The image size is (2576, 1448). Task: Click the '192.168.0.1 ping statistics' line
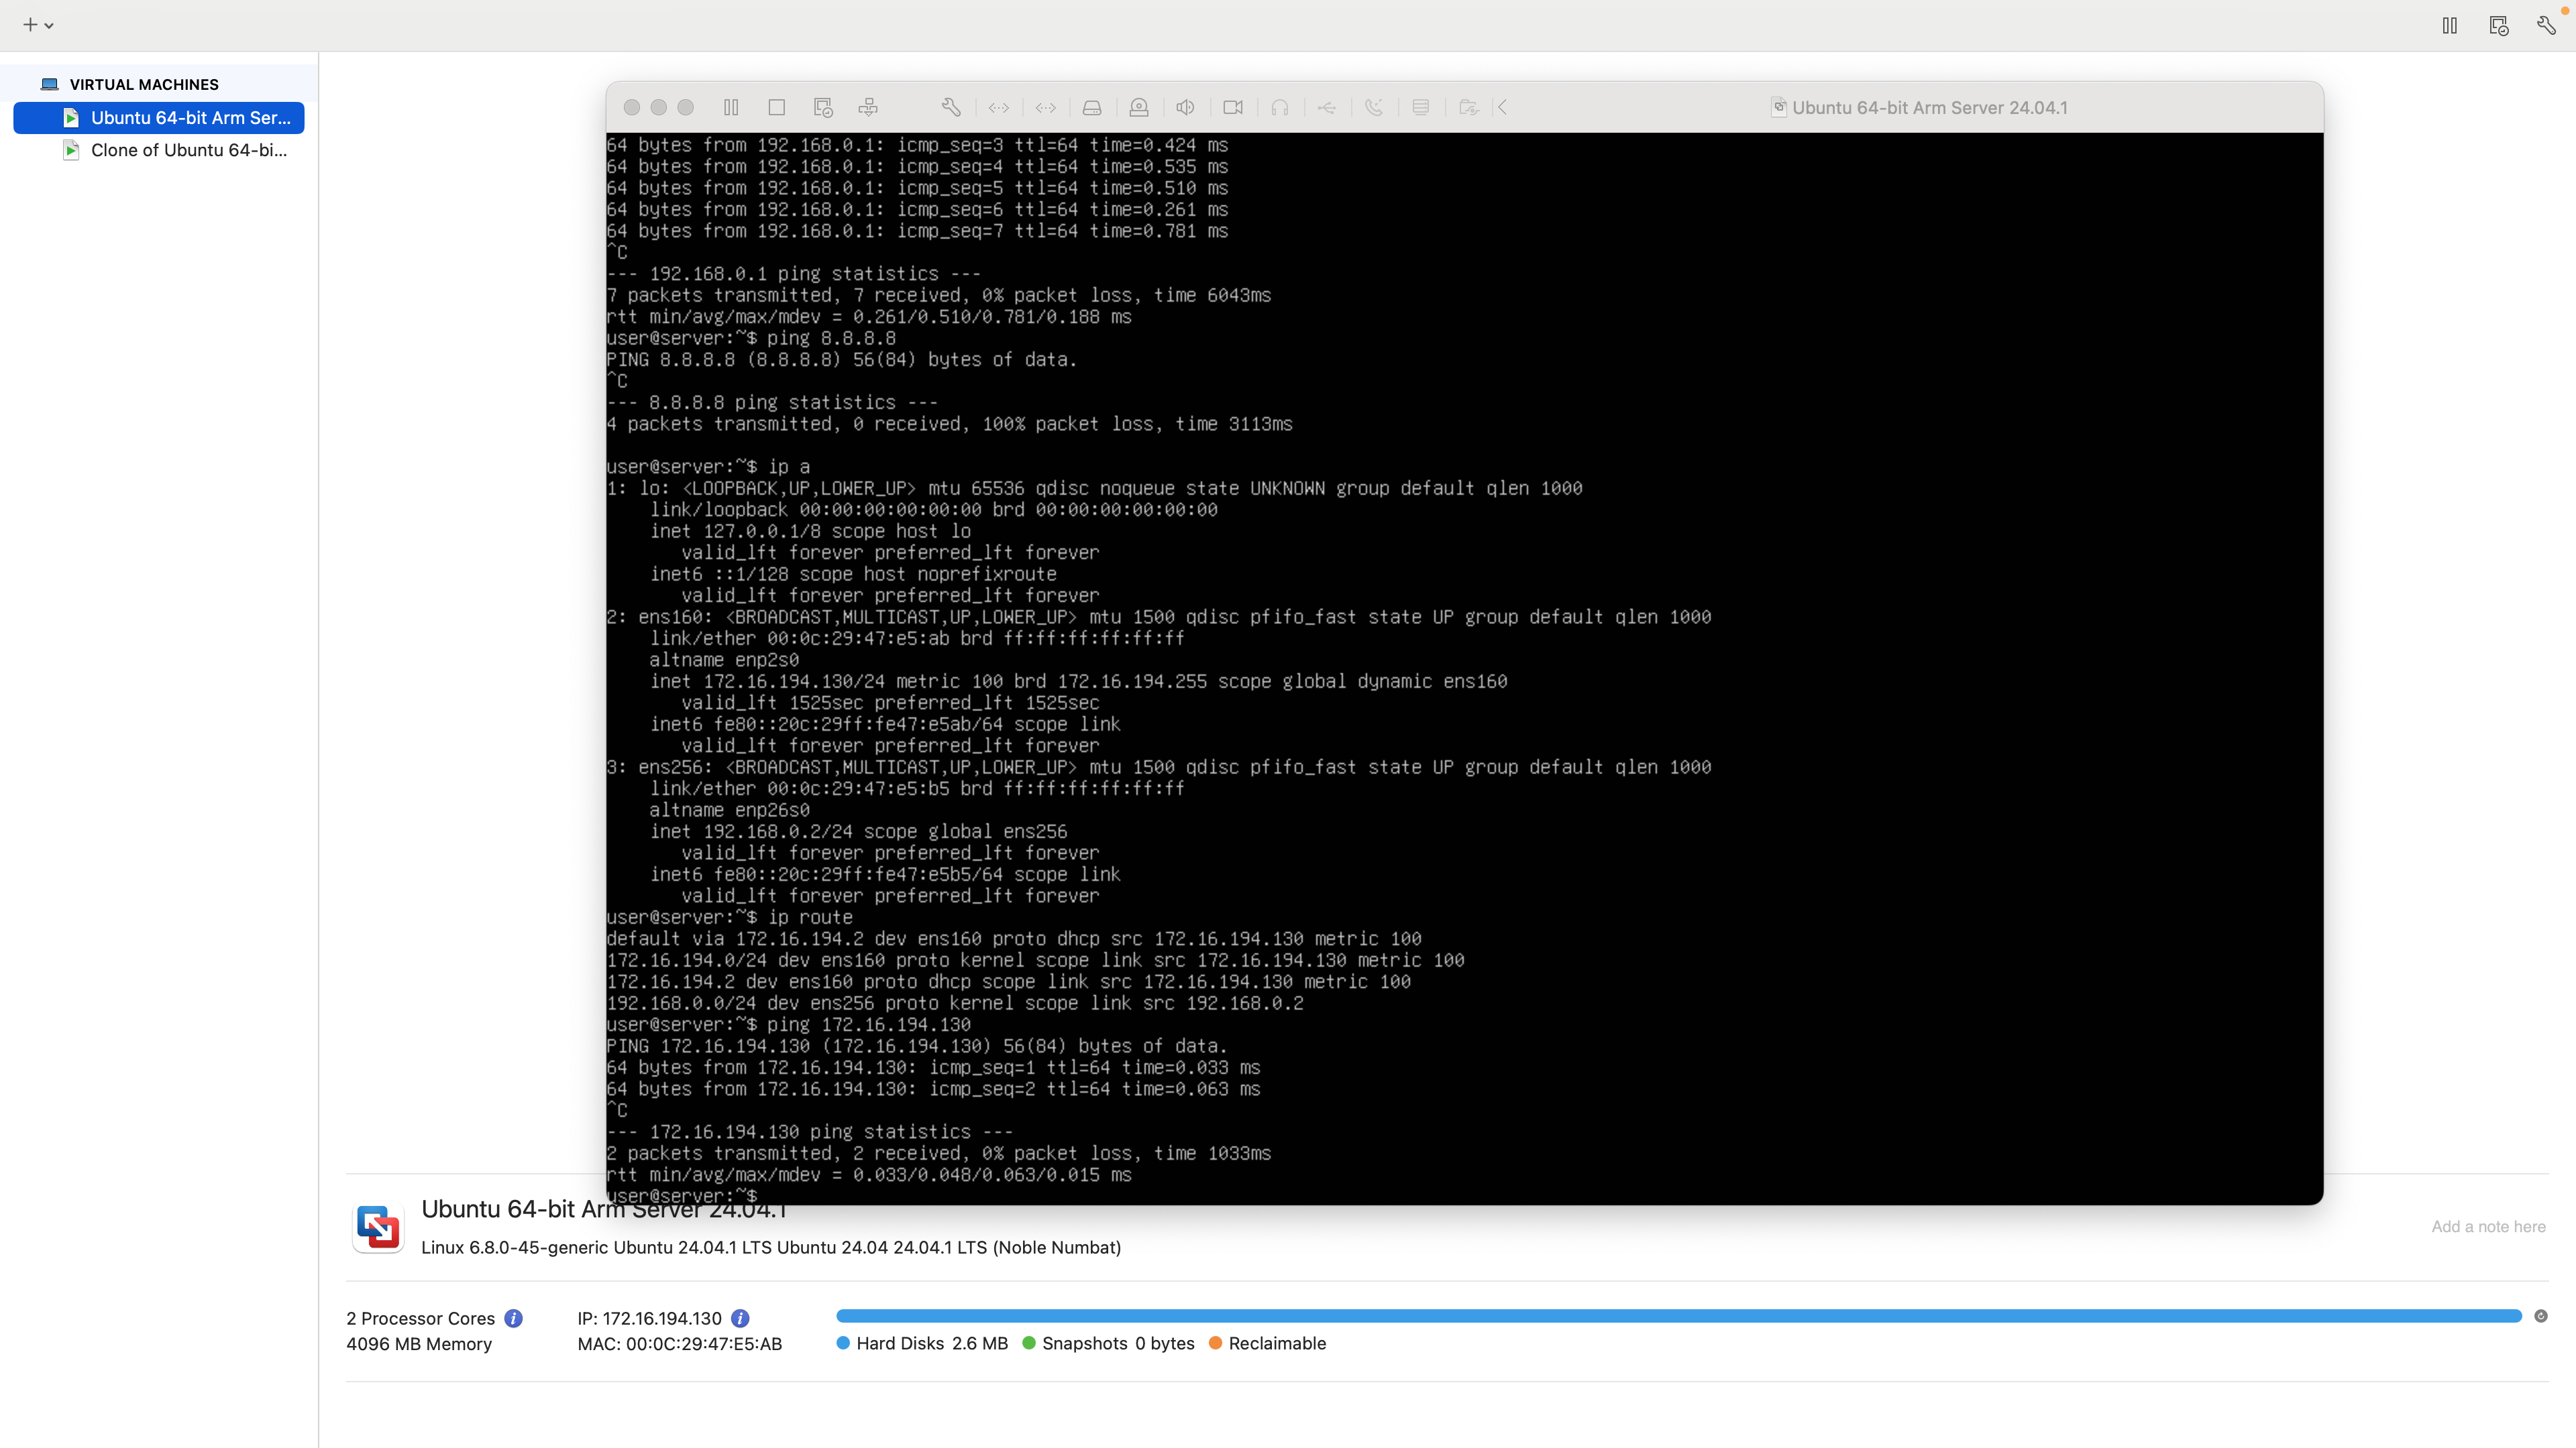point(794,273)
